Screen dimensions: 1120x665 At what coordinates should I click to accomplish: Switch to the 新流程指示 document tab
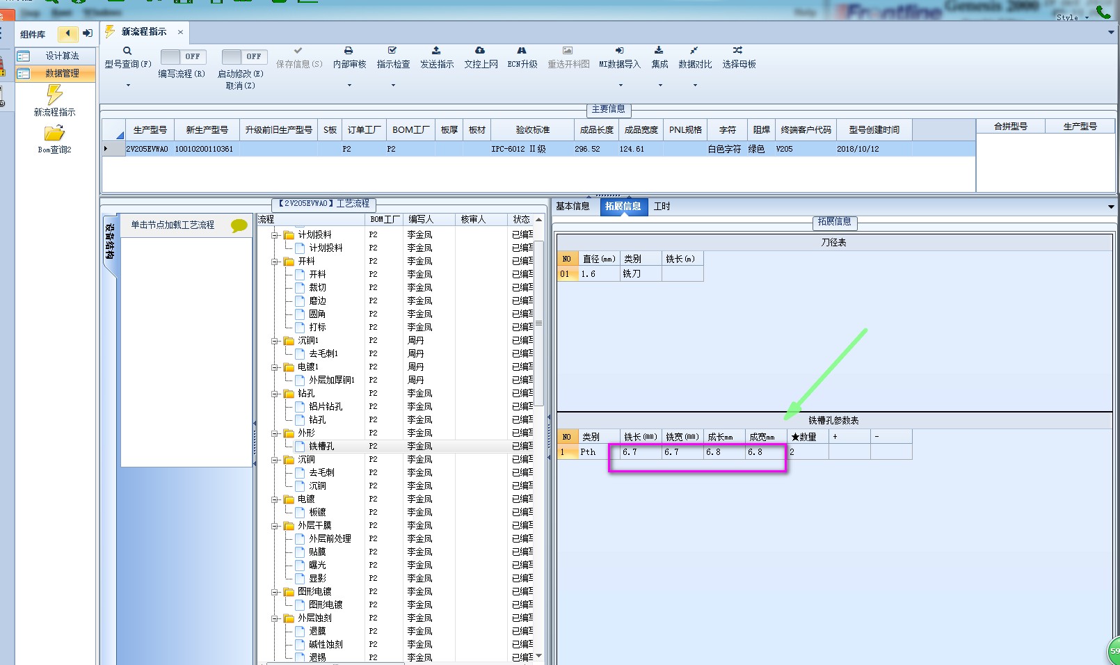[x=144, y=32]
